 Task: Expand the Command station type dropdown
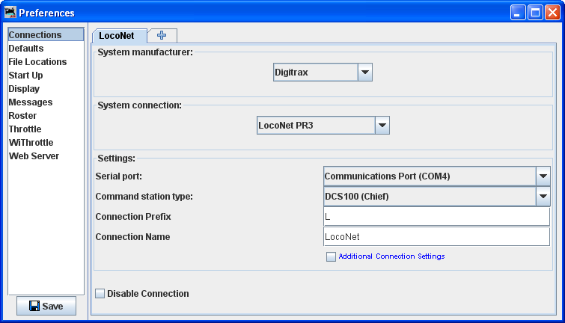pos(543,197)
